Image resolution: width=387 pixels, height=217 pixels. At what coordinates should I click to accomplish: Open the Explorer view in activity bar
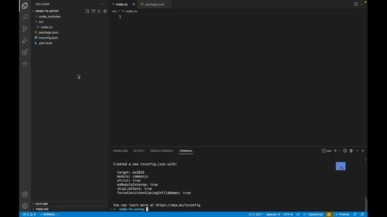[25, 5]
